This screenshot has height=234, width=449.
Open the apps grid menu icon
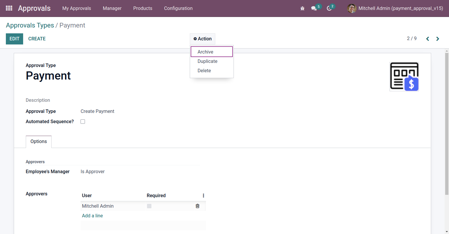pos(9,8)
